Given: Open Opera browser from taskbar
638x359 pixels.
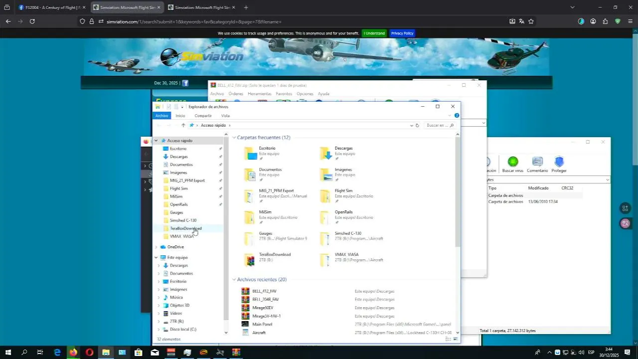Looking at the screenshot, I should [x=90, y=353].
